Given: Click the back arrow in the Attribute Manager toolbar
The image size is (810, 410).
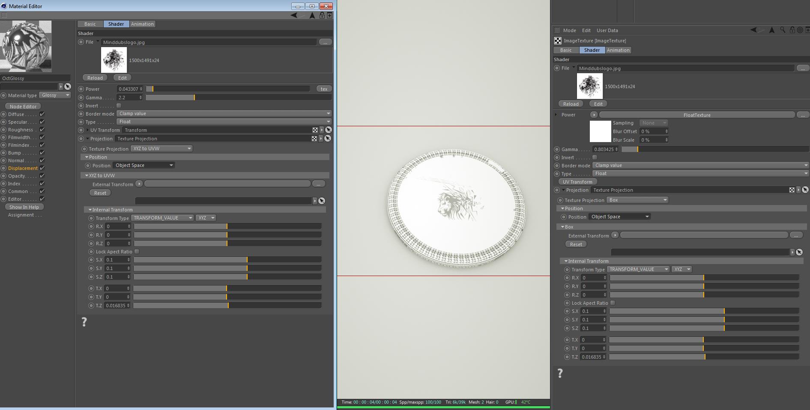Looking at the screenshot, I should coord(754,30).
